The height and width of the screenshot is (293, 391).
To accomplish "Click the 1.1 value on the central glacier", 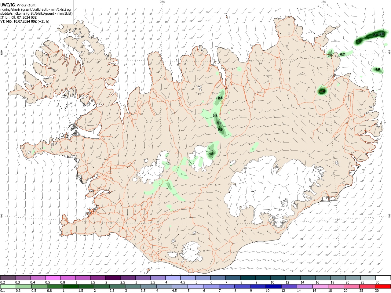I will [211, 154].
